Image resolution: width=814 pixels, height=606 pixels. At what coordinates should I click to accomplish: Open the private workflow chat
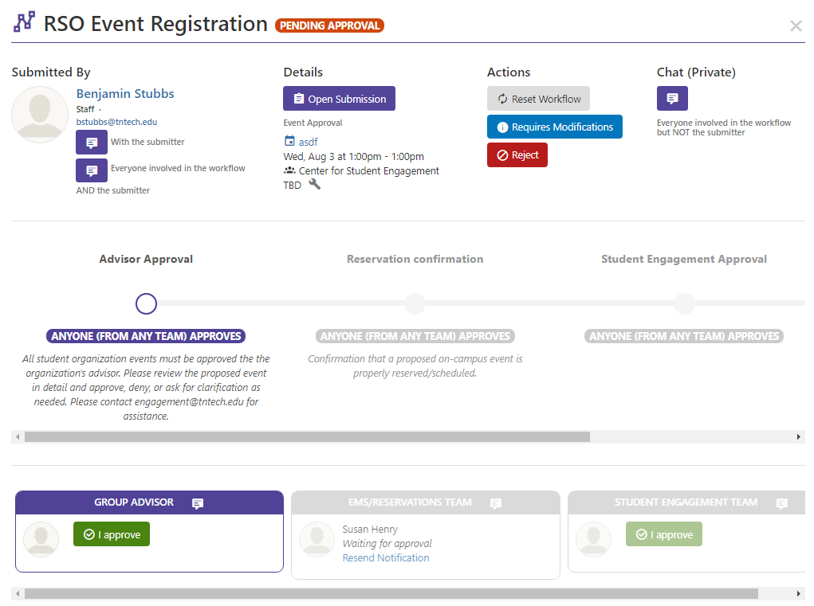(x=672, y=99)
